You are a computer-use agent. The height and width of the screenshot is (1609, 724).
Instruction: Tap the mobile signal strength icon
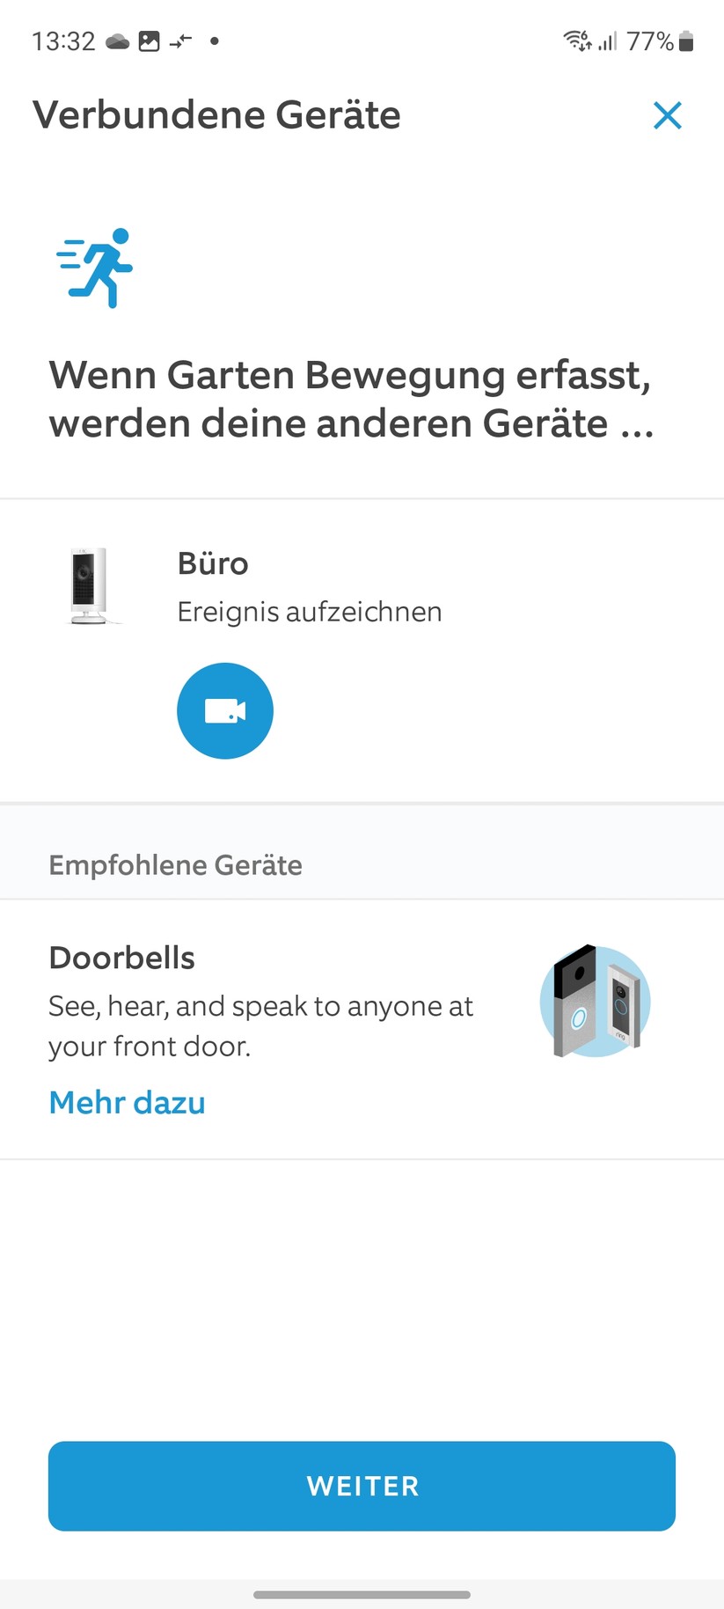[x=608, y=40]
